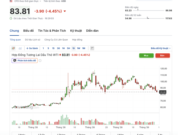Select the 5H interval
Image resolution: width=178 pixels, height=135 pixels.
click(68, 48)
